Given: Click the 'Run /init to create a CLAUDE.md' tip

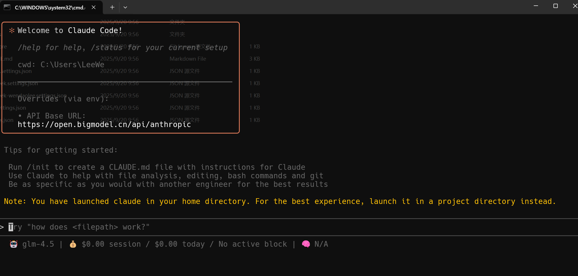Looking at the screenshot, I should [x=157, y=167].
